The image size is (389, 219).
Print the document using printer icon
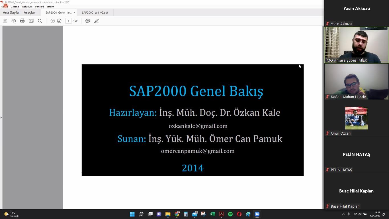[22, 21]
